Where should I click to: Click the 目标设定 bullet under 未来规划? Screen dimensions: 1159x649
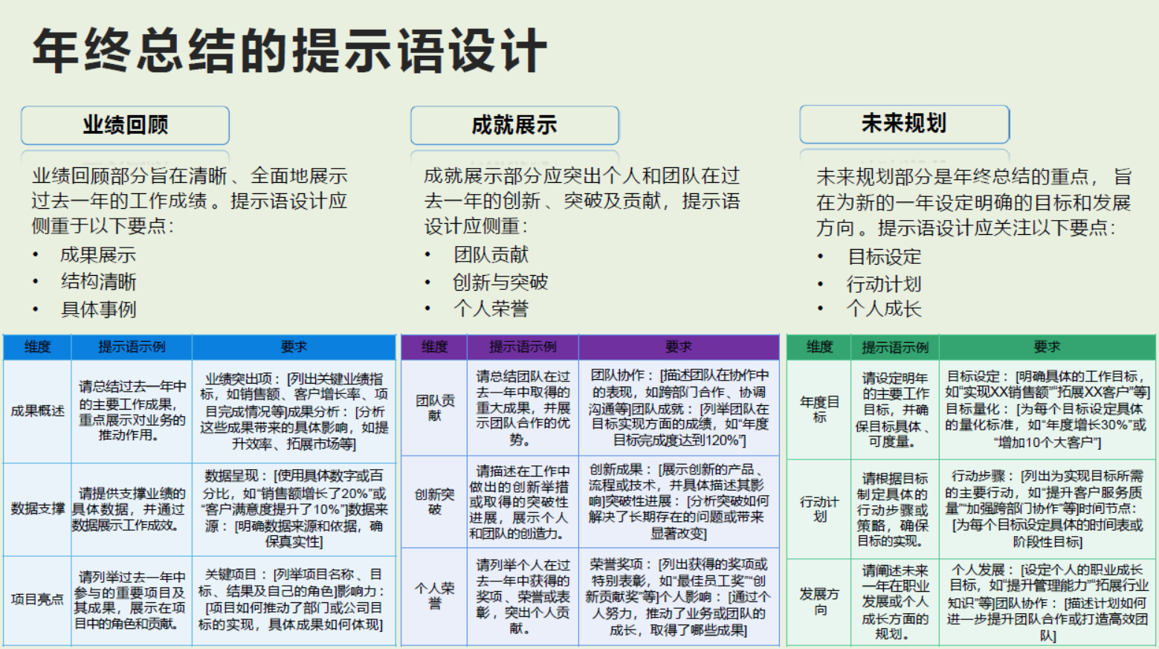[884, 257]
